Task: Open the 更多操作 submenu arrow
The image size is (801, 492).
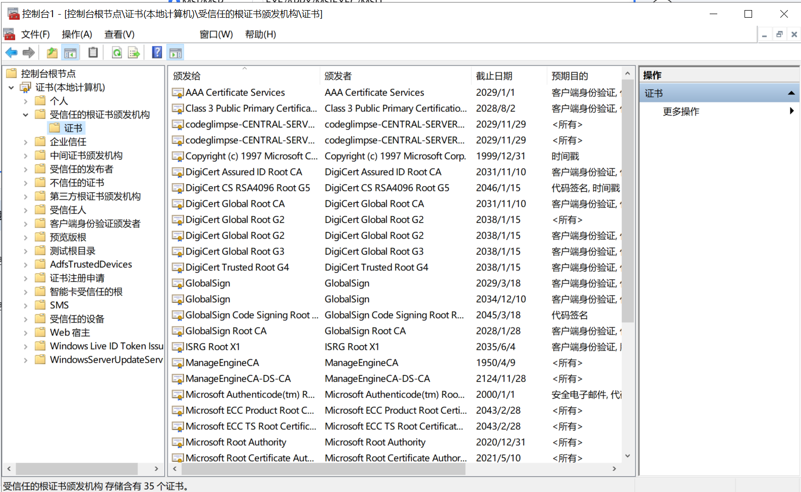Action: [791, 111]
